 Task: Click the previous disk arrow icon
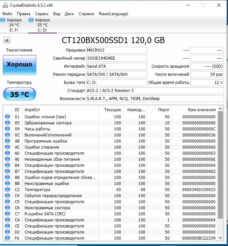7,40
